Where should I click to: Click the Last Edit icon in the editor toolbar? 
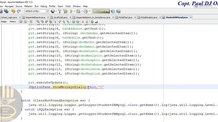click(21, 22)
